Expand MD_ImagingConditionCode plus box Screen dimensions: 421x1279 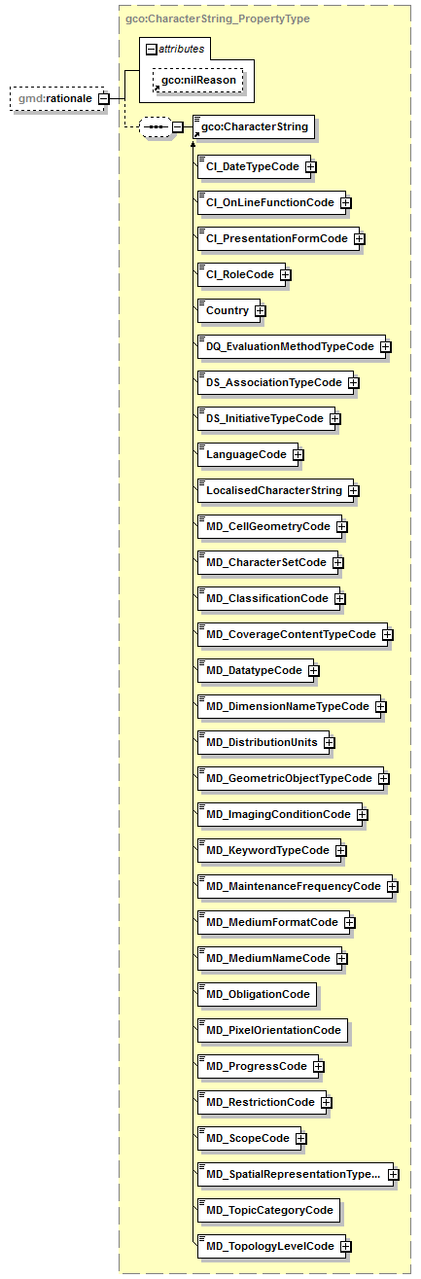click(362, 815)
